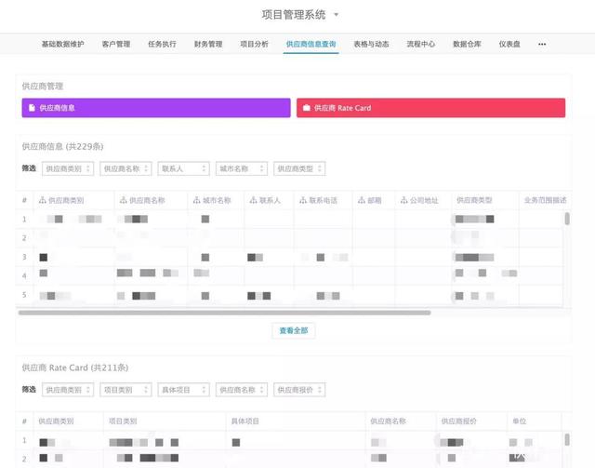Screen dimensions: 595x468
Task: Click the icon beside the 联系电话 column header
Action: pos(301,200)
